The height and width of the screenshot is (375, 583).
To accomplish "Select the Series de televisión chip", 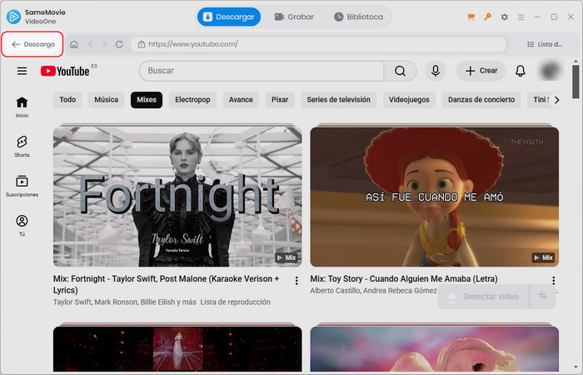I will (339, 100).
